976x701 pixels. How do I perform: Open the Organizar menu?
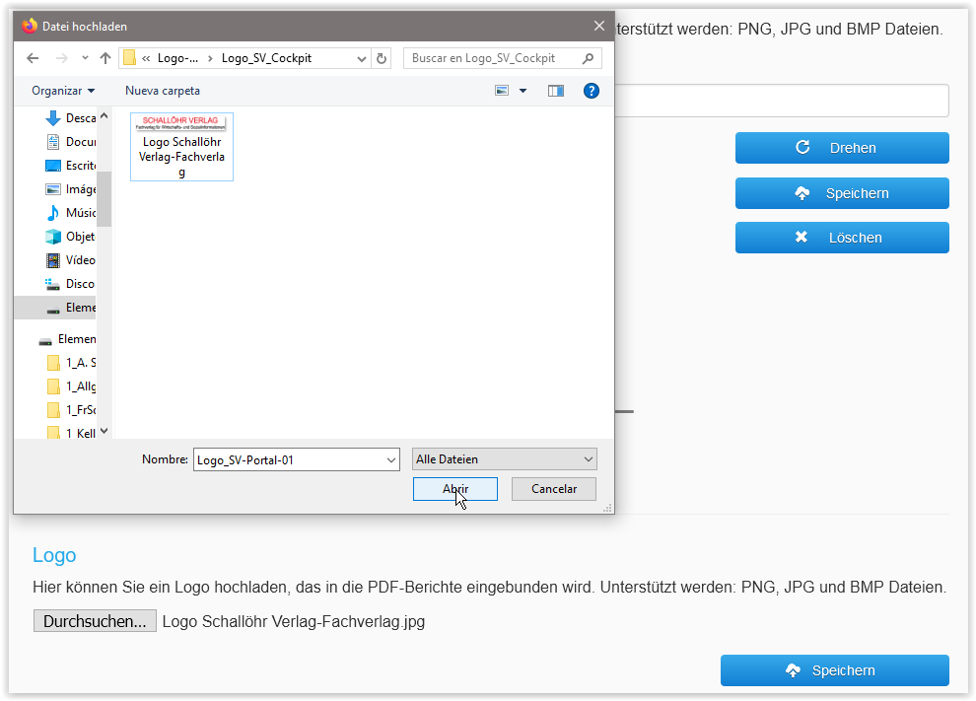[63, 91]
